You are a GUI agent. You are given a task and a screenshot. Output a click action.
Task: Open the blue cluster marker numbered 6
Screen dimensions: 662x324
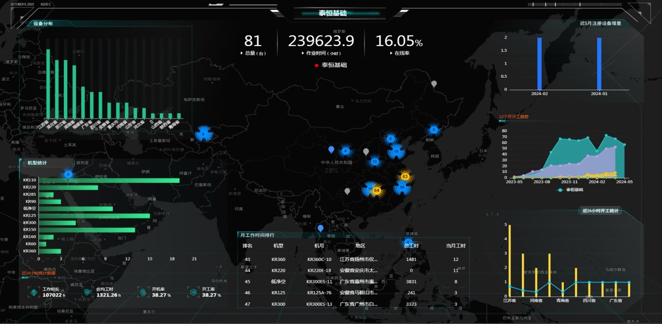pos(390,138)
